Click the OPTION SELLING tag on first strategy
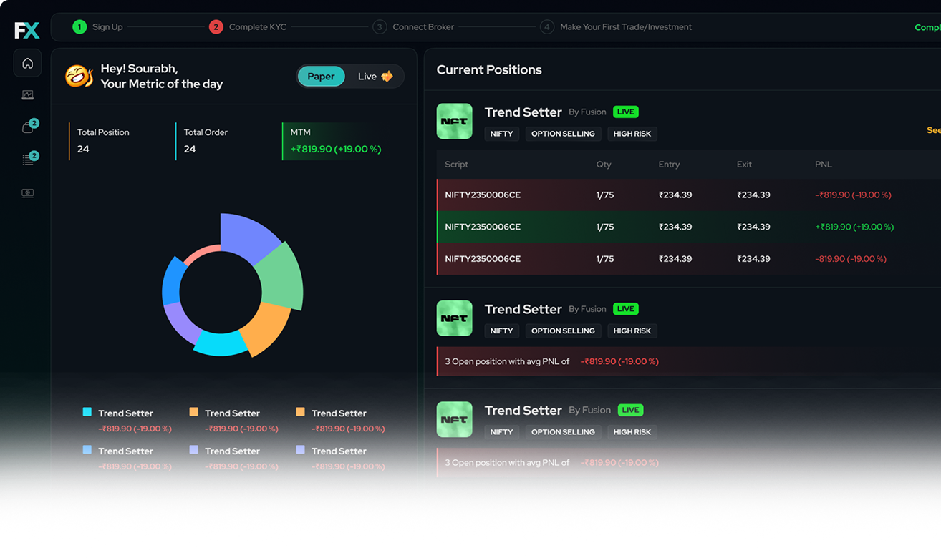This screenshot has width=941, height=558. point(563,134)
